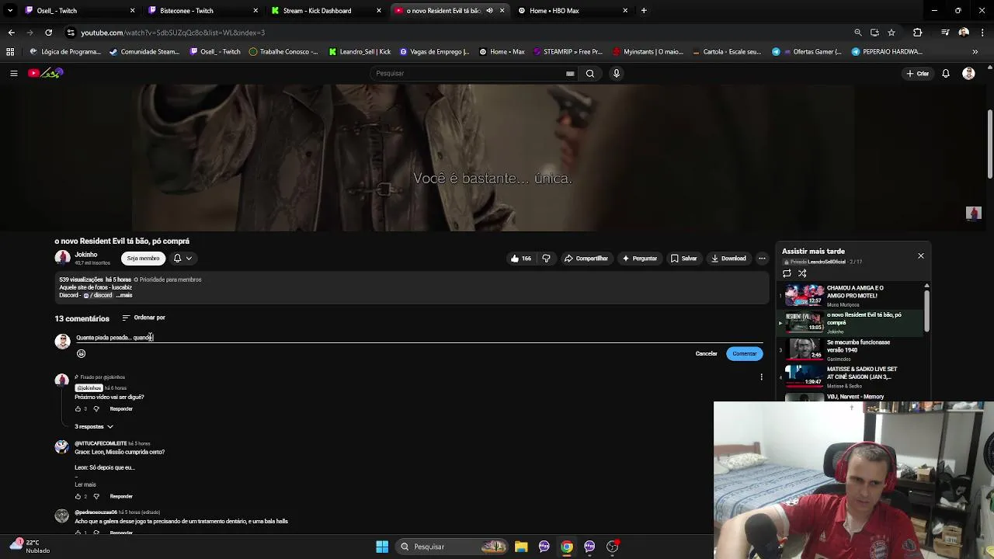The image size is (994, 559).
Task: Close the Assistir mais tarde playlist panel
Action: point(921,255)
